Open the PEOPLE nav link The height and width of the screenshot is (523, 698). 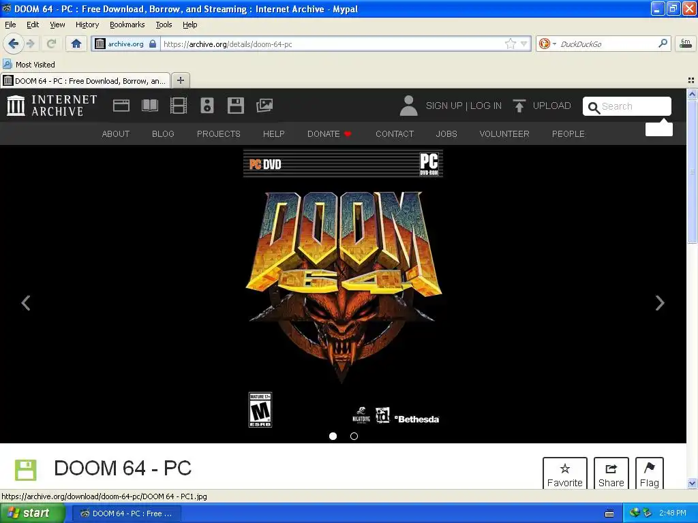coord(568,134)
